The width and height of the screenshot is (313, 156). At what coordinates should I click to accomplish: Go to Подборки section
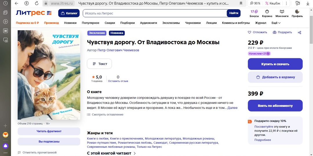[127, 23]
